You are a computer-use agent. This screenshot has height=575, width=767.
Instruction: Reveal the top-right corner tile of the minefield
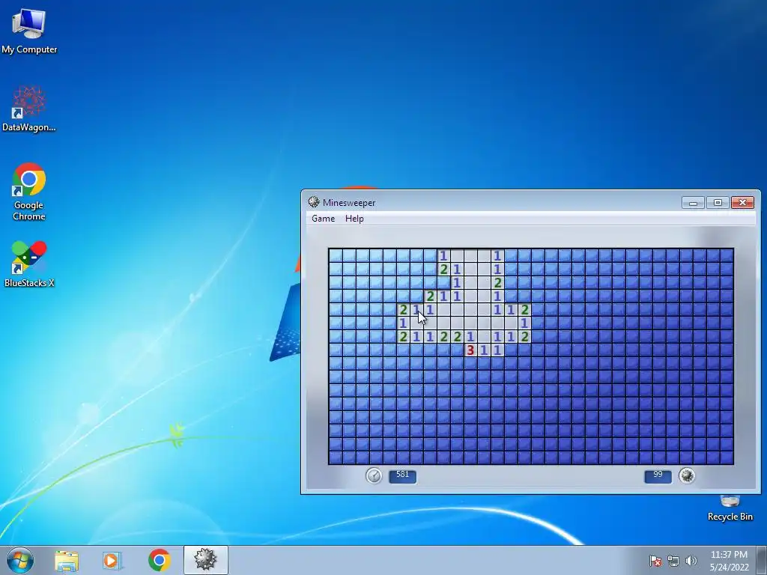727,256
